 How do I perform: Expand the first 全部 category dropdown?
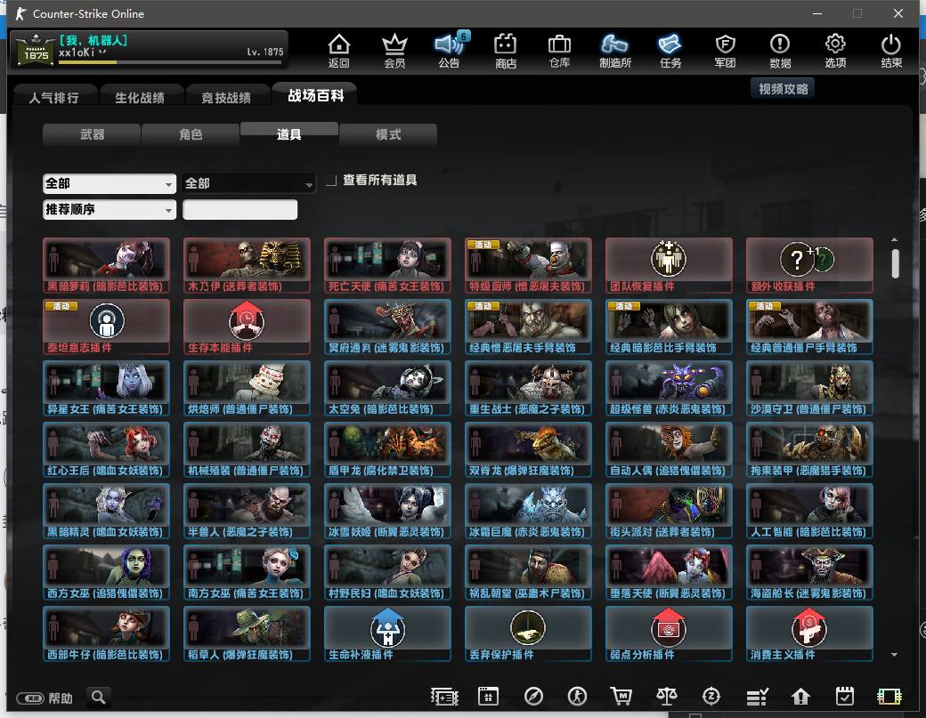[110, 183]
